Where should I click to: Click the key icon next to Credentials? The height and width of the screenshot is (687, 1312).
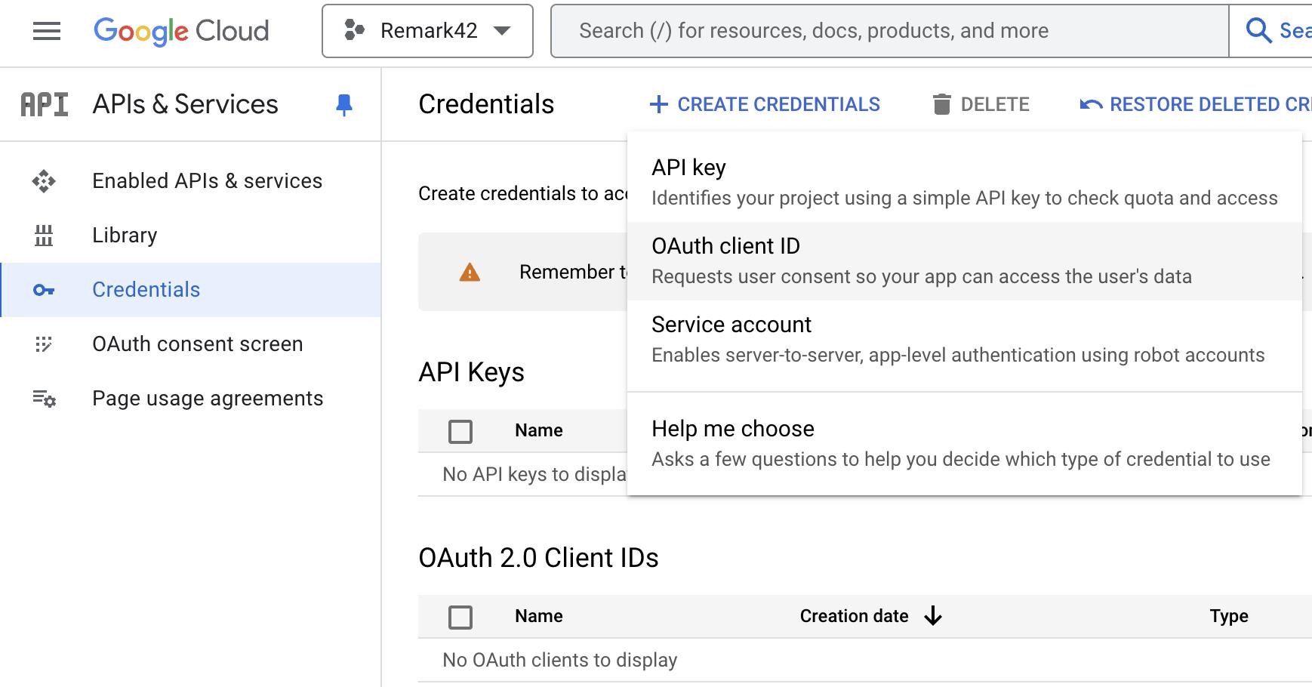45,289
